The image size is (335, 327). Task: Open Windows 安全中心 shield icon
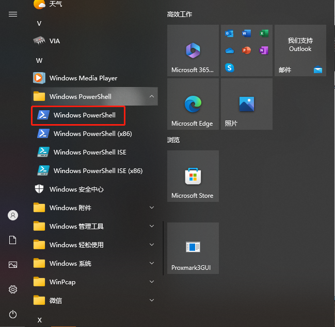[39, 189]
